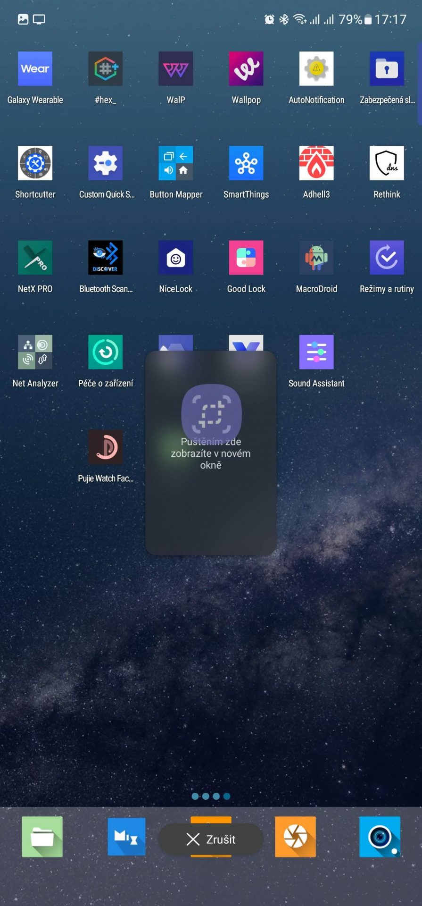Launch the #hex_ app

[105, 69]
